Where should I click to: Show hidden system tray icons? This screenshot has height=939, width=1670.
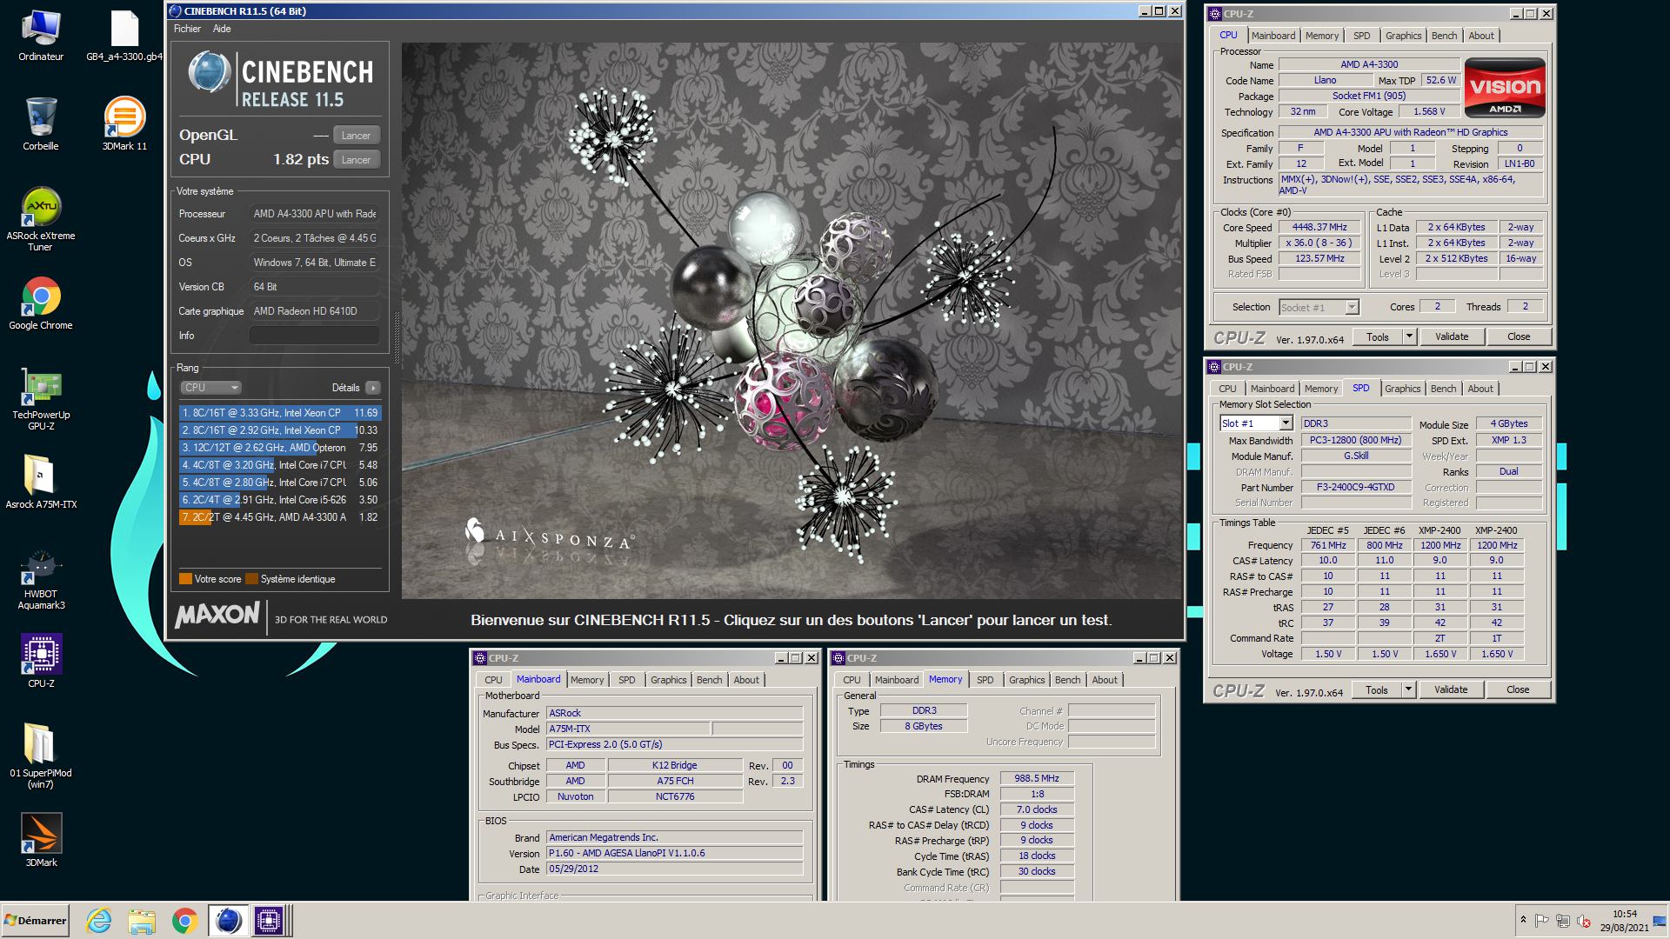tap(1523, 920)
